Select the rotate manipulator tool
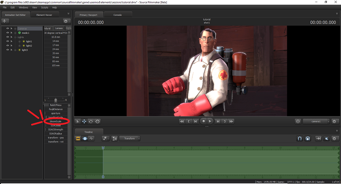This screenshot has height=184, width=341. click(x=91, y=121)
